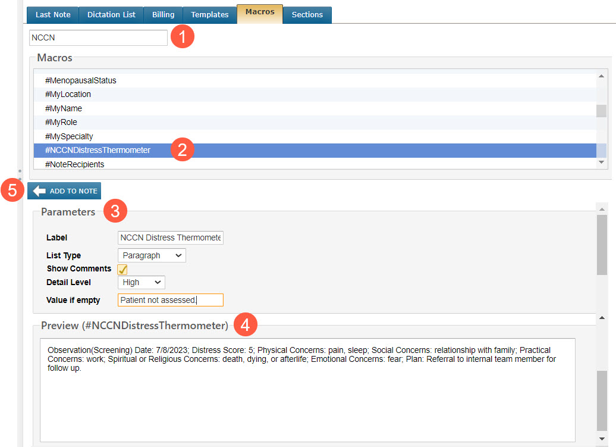Select the #MenopausalStatus macro
This screenshot has width=616, height=447.
[x=80, y=80]
